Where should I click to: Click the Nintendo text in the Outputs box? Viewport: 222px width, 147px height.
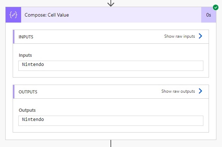coord(33,120)
